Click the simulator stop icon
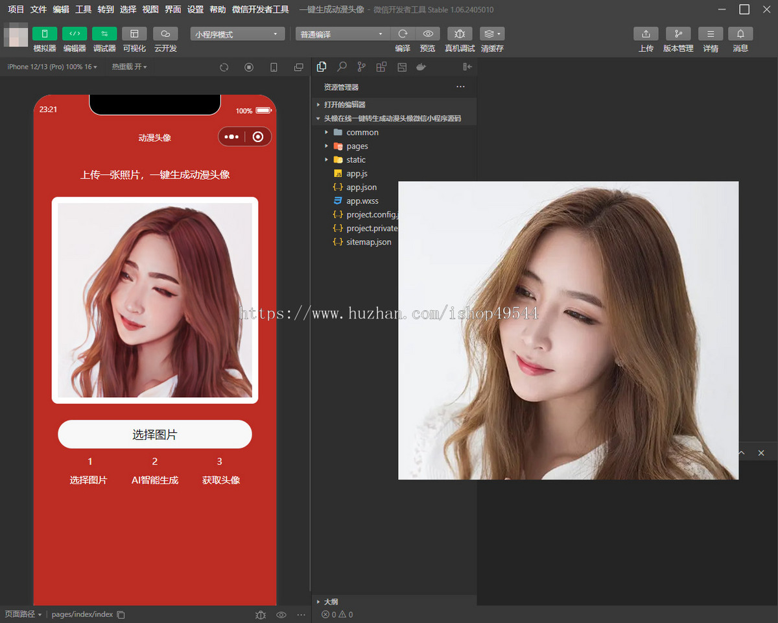Screen dimensions: 778x623 click(249, 67)
